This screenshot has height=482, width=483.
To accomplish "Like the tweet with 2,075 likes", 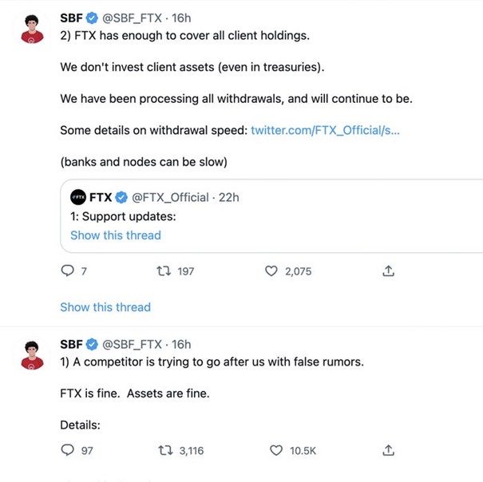I will [271, 271].
